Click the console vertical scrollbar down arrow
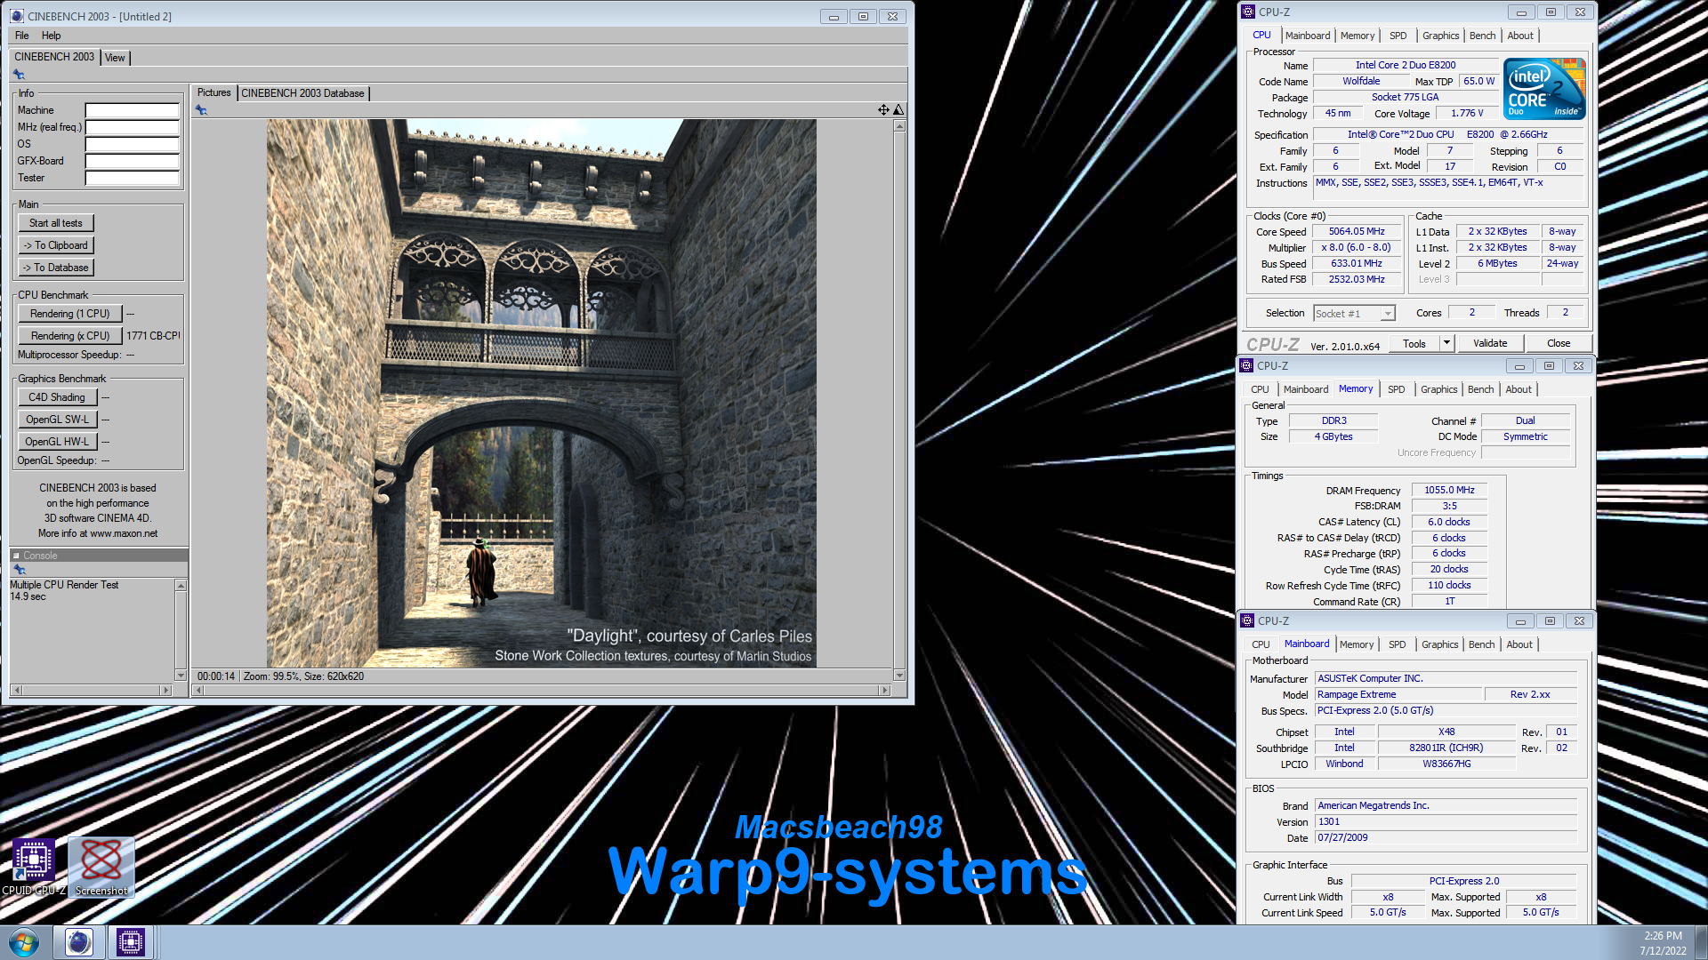The width and height of the screenshot is (1708, 960). [x=181, y=676]
